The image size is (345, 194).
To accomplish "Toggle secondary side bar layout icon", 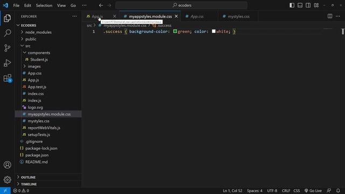I will (x=308, y=5).
